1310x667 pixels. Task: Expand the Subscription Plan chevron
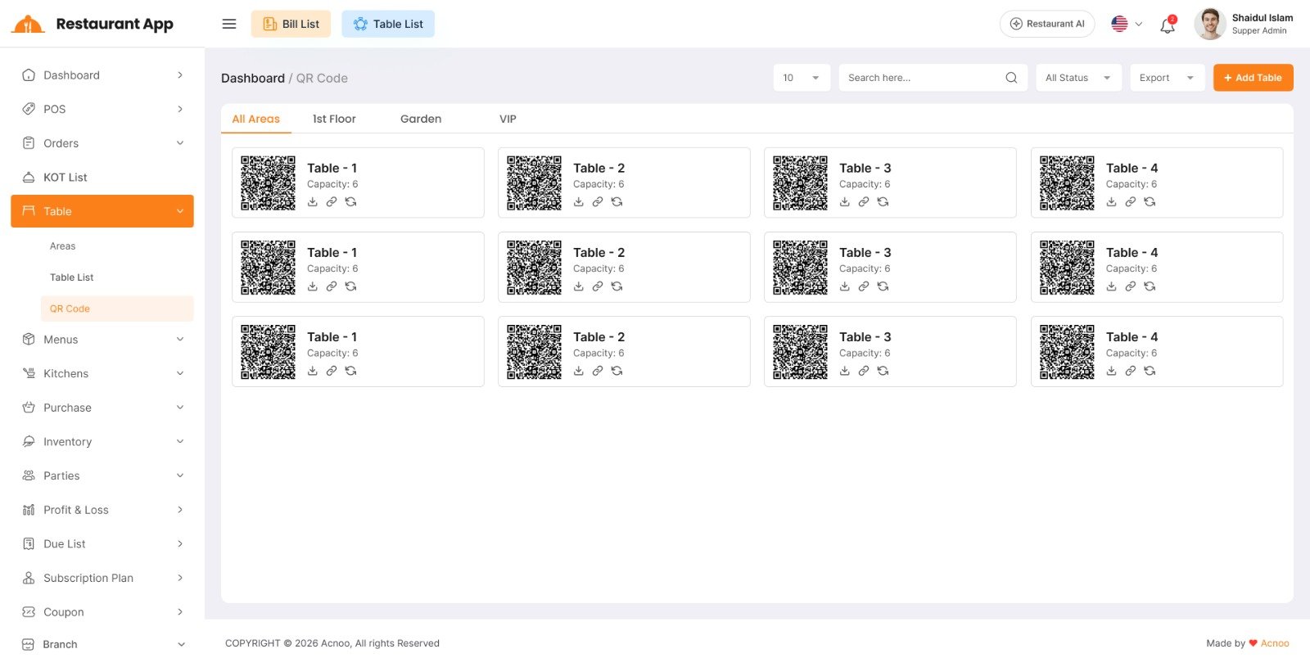pos(180,578)
